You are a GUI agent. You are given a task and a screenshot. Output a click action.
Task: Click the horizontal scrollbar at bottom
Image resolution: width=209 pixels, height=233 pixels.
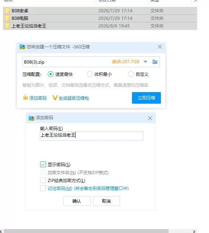(x=86, y=231)
